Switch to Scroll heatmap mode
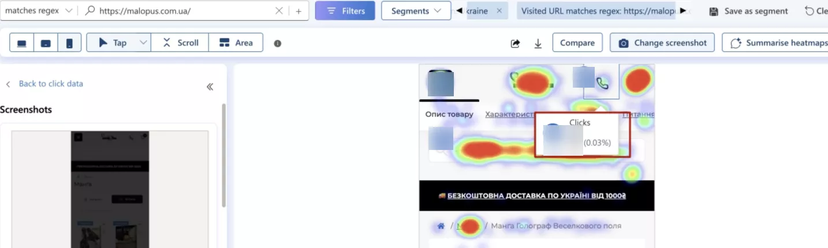 point(180,43)
